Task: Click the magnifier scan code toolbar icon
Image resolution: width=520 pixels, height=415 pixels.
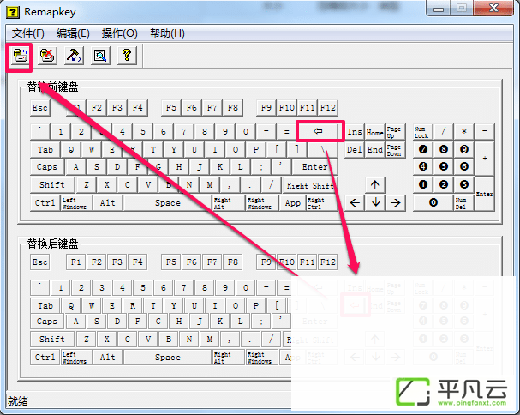Action: pyautogui.click(x=100, y=56)
